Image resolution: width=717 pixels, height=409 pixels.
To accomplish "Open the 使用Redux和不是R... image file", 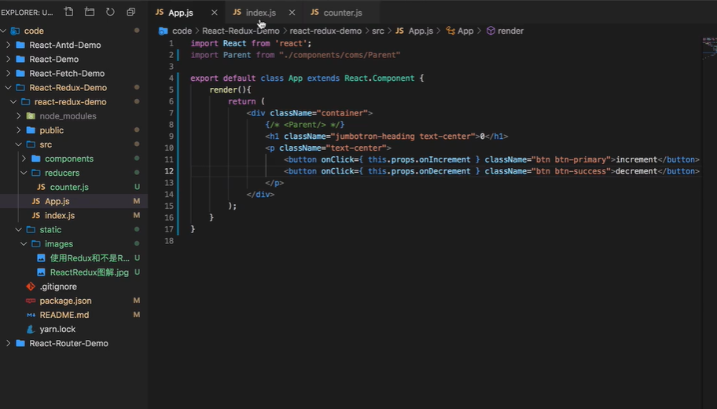I will 90,258.
